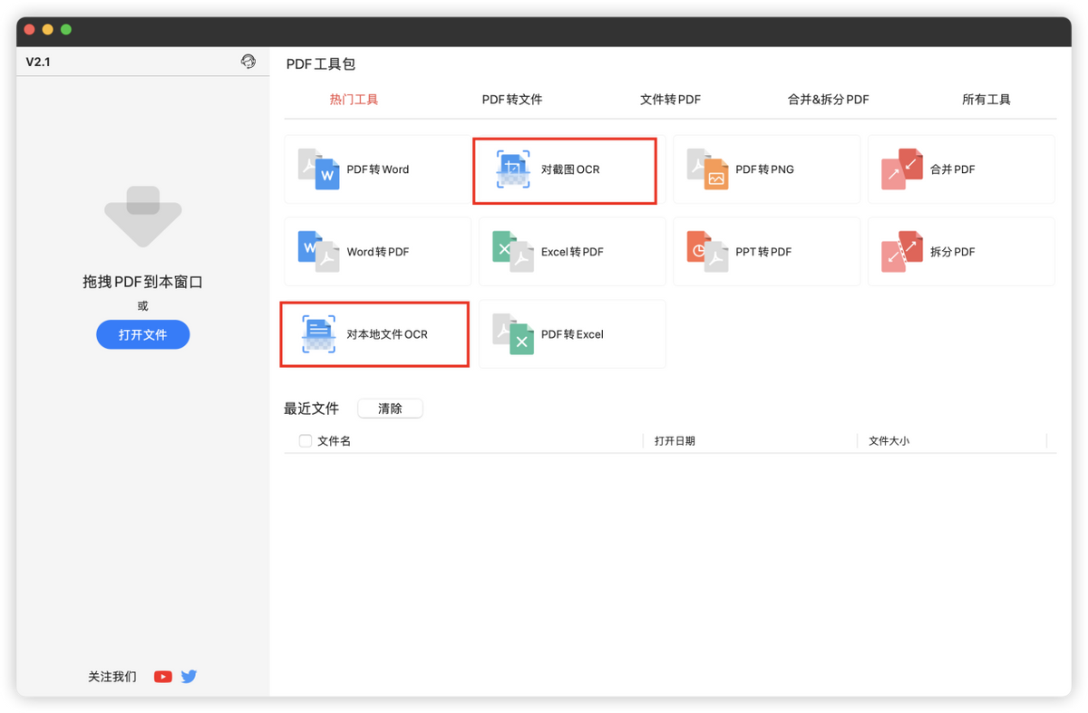The image size is (1088, 713).
Task: Choose the Excel转PDF tool icon
Action: [x=513, y=252]
